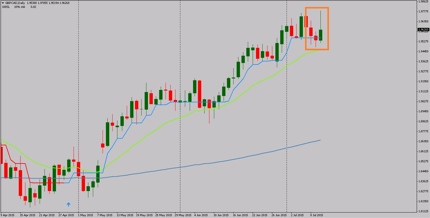Click the OHLC low value 1.95194
This screenshot has width=430, height=218.
pos(54,3)
